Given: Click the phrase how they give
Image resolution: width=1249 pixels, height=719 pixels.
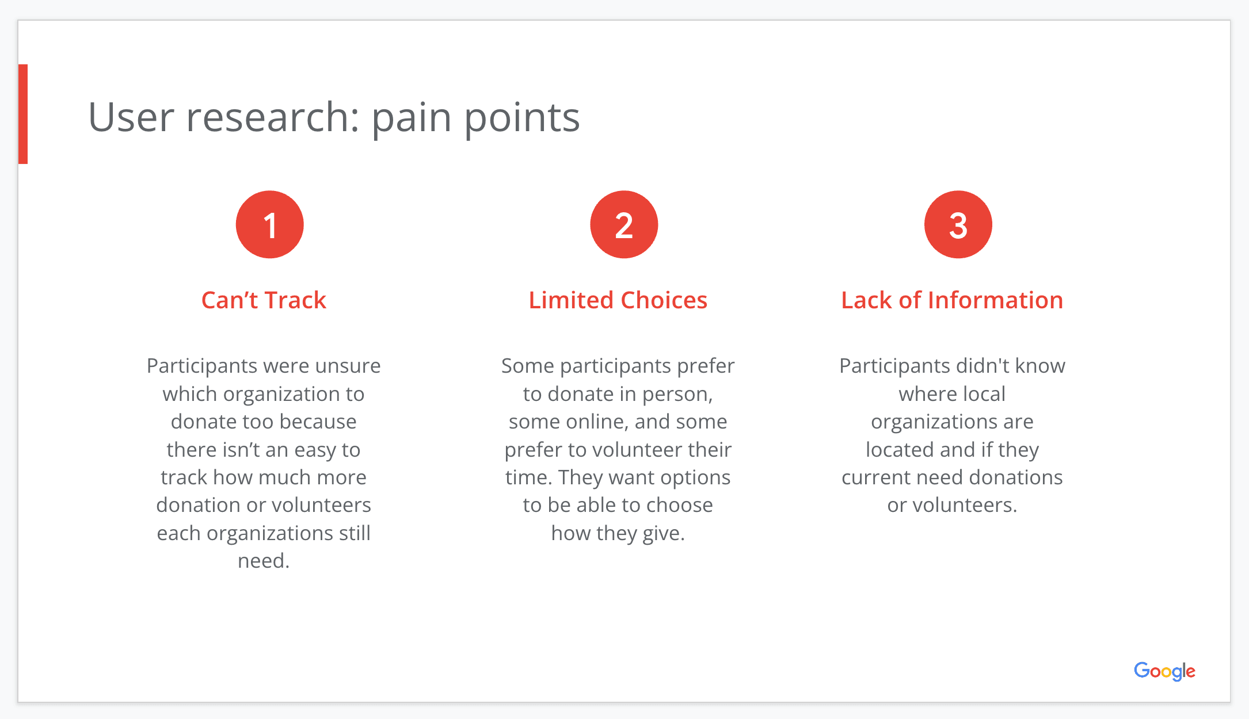Looking at the screenshot, I should (x=618, y=533).
